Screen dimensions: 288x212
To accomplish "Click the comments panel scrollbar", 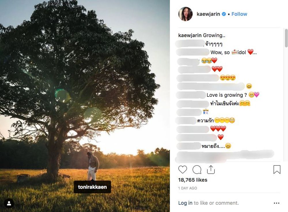I will (286, 38).
